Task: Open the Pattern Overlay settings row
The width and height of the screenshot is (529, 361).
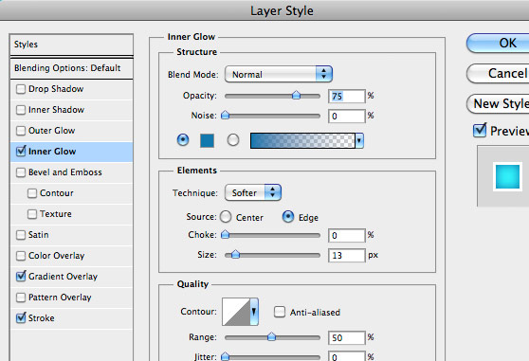Action: pyautogui.click(x=71, y=298)
